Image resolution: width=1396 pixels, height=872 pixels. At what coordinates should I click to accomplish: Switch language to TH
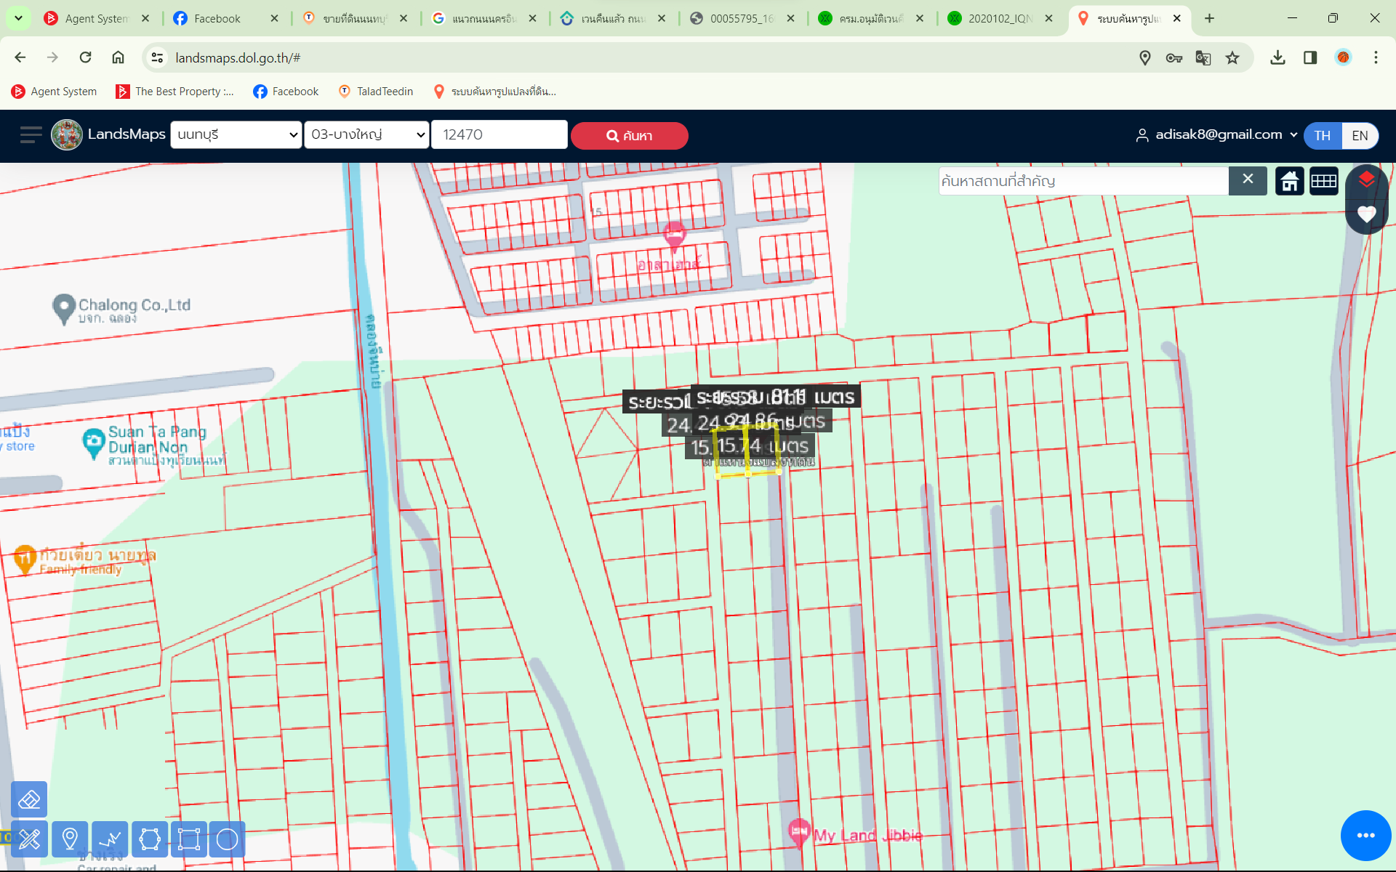pos(1322,136)
